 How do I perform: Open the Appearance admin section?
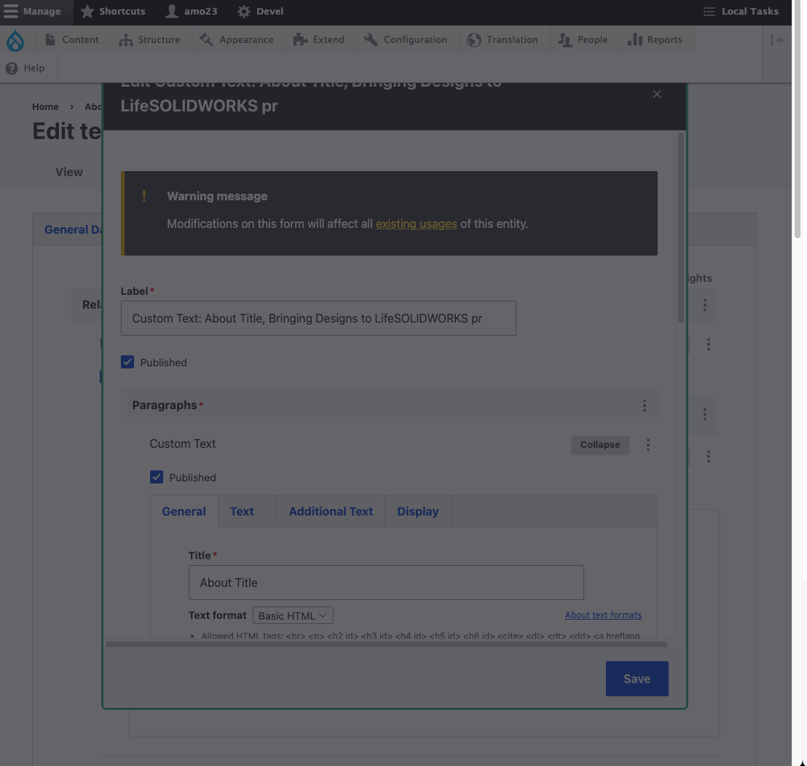coord(207,40)
